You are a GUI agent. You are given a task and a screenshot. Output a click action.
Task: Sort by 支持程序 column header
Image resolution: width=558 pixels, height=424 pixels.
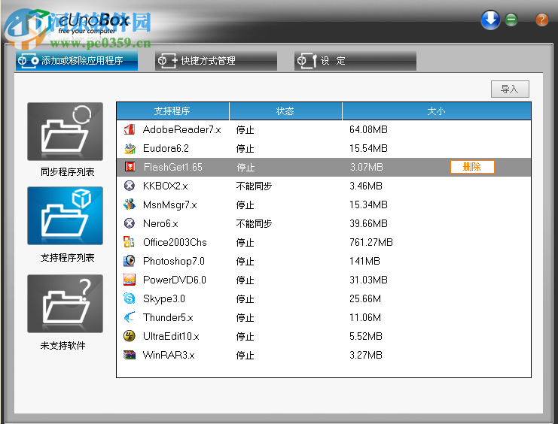pyautogui.click(x=172, y=111)
